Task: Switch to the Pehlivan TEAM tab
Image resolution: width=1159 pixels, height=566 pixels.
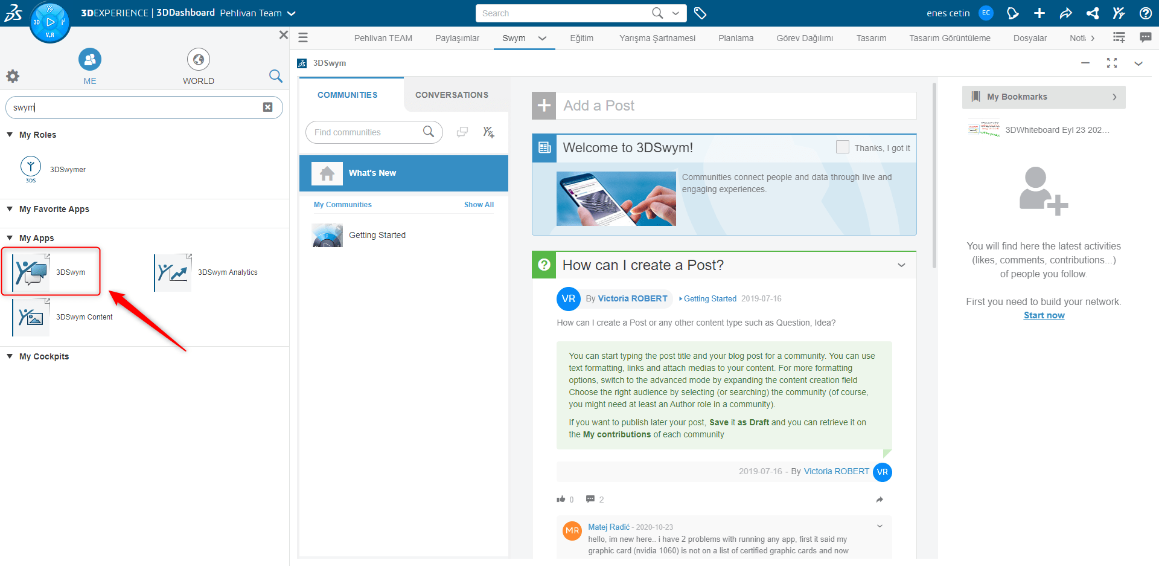Action: (383, 38)
